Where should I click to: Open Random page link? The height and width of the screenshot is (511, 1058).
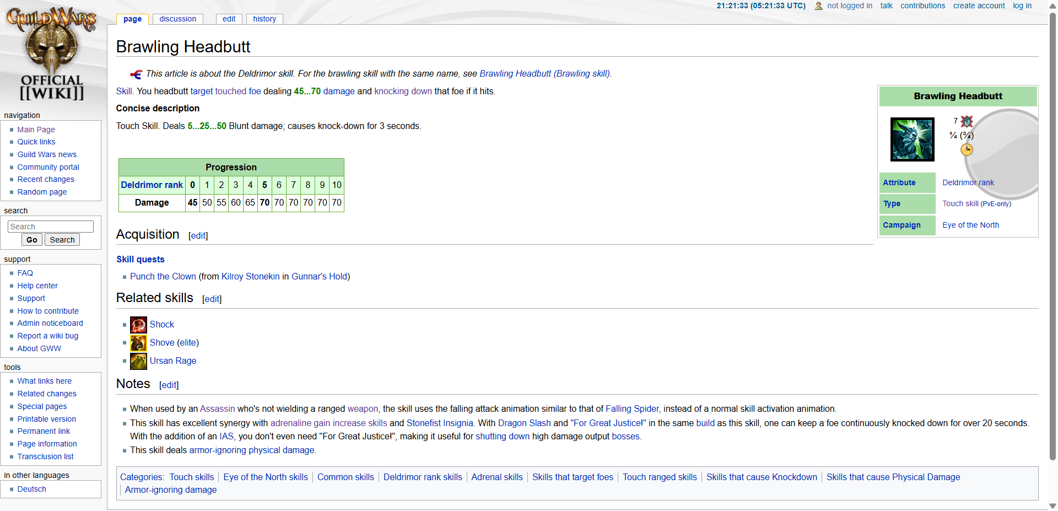[x=42, y=192]
